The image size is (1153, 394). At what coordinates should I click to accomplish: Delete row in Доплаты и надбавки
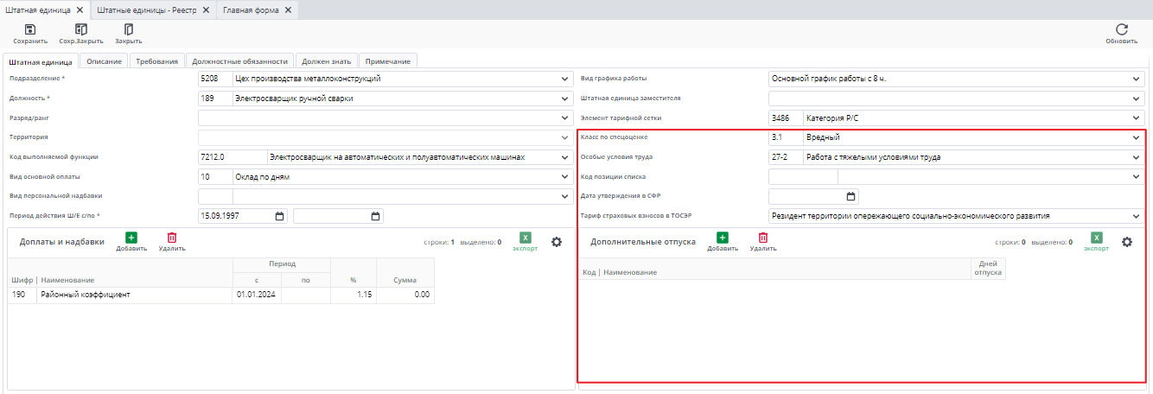coord(172,238)
